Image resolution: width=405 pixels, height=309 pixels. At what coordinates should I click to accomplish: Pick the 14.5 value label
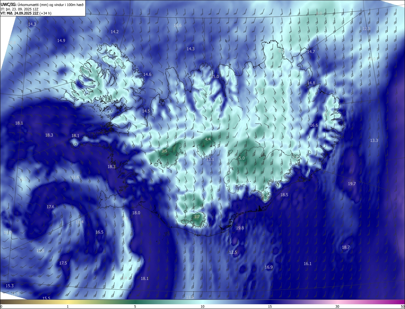146,111
